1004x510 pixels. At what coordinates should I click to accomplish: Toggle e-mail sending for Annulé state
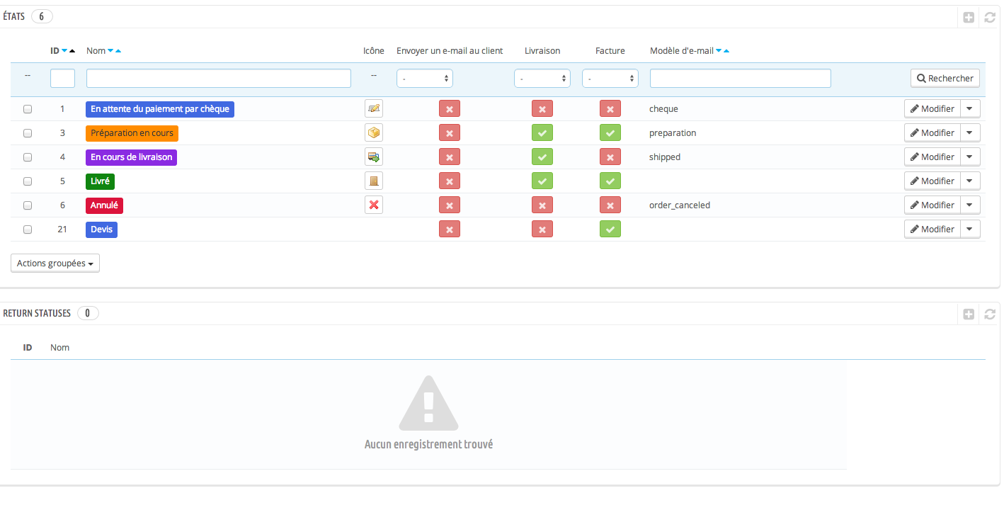tap(450, 205)
